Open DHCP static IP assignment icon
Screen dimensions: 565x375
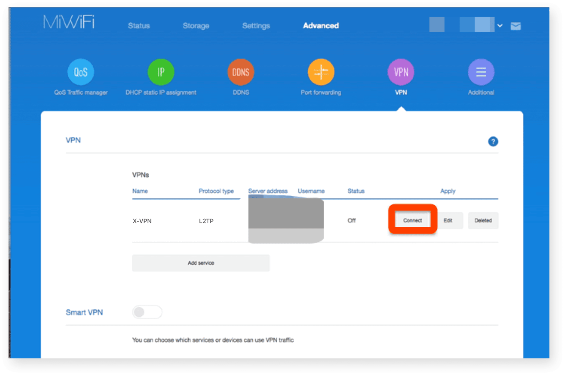click(x=161, y=72)
